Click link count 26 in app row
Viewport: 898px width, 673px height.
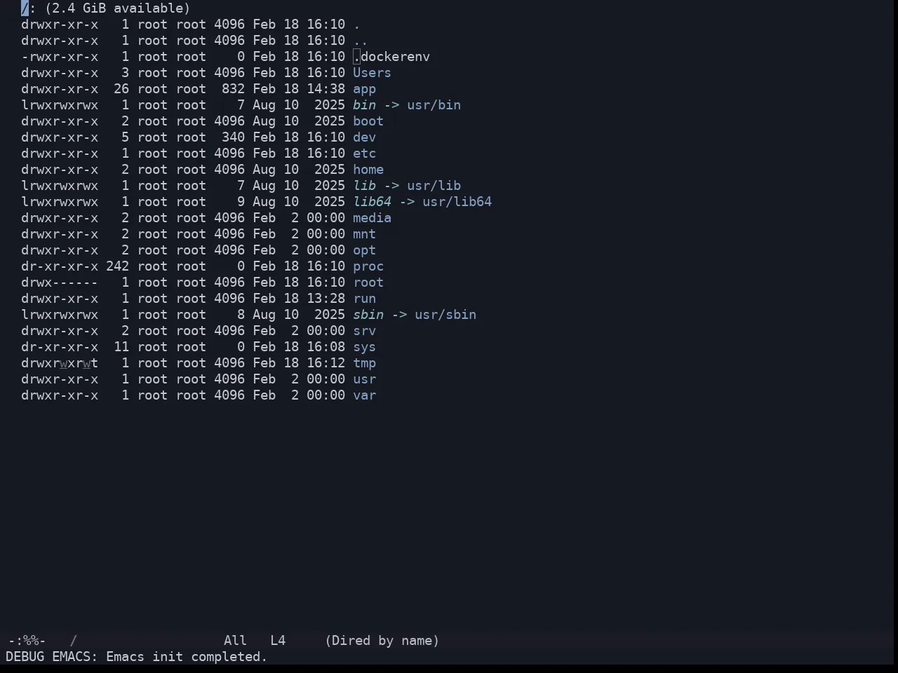click(x=121, y=89)
